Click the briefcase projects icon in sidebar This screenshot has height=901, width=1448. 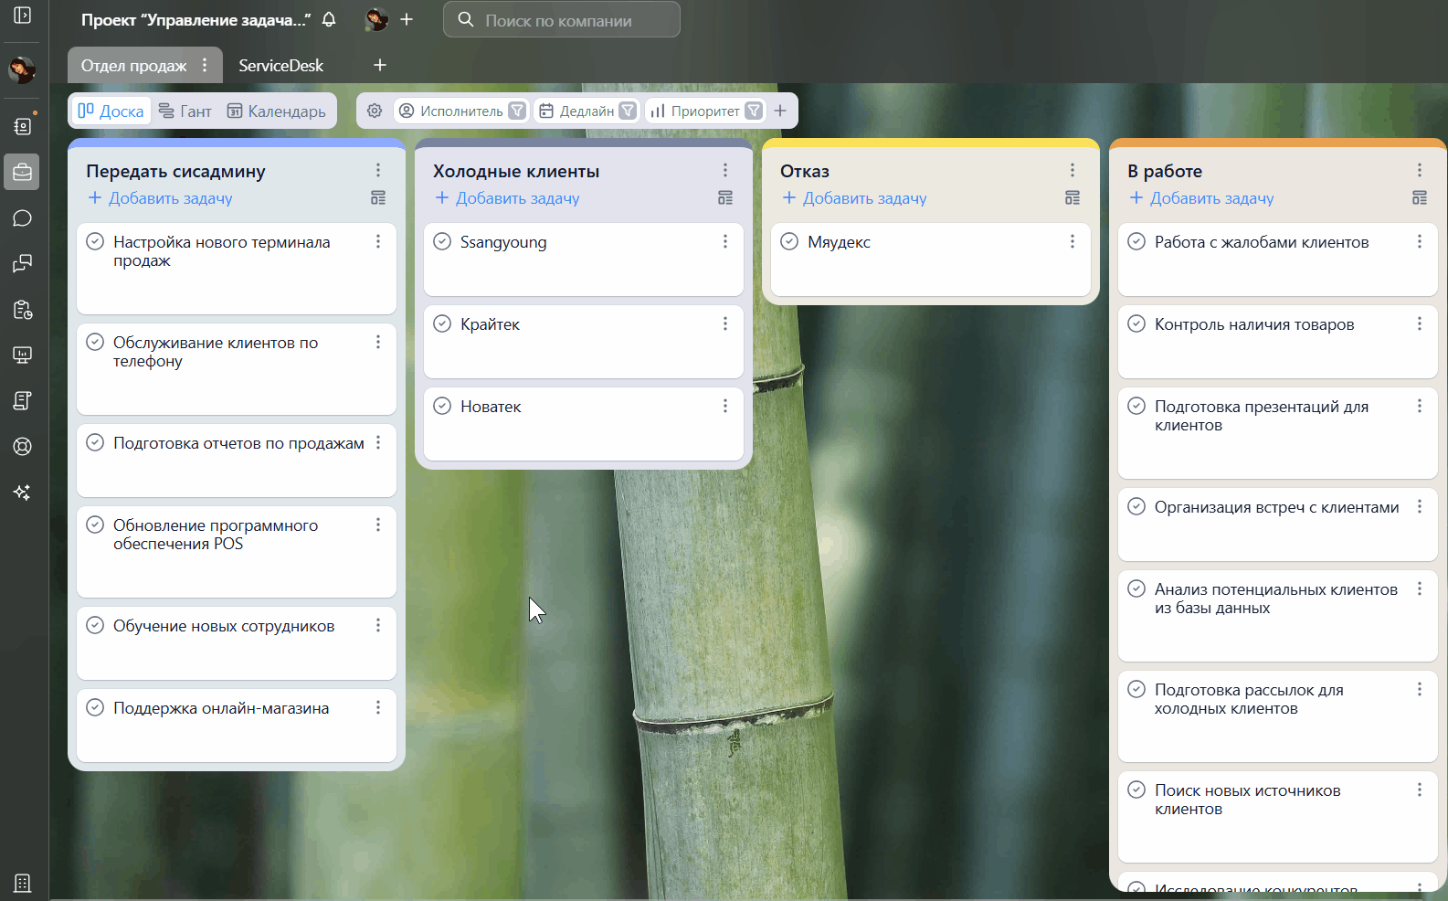pos(22,172)
